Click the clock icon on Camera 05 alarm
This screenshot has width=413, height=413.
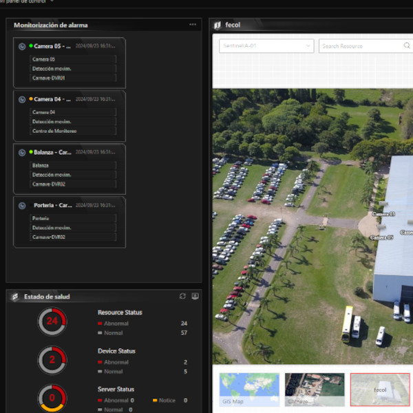[x=22, y=46]
